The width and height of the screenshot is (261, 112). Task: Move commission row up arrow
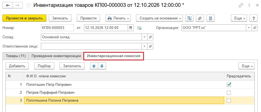point(94,66)
